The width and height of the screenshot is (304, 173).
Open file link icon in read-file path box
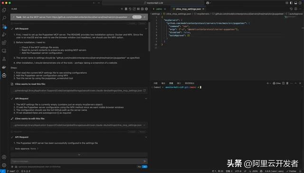pyautogui.click(x=144, y=91)
